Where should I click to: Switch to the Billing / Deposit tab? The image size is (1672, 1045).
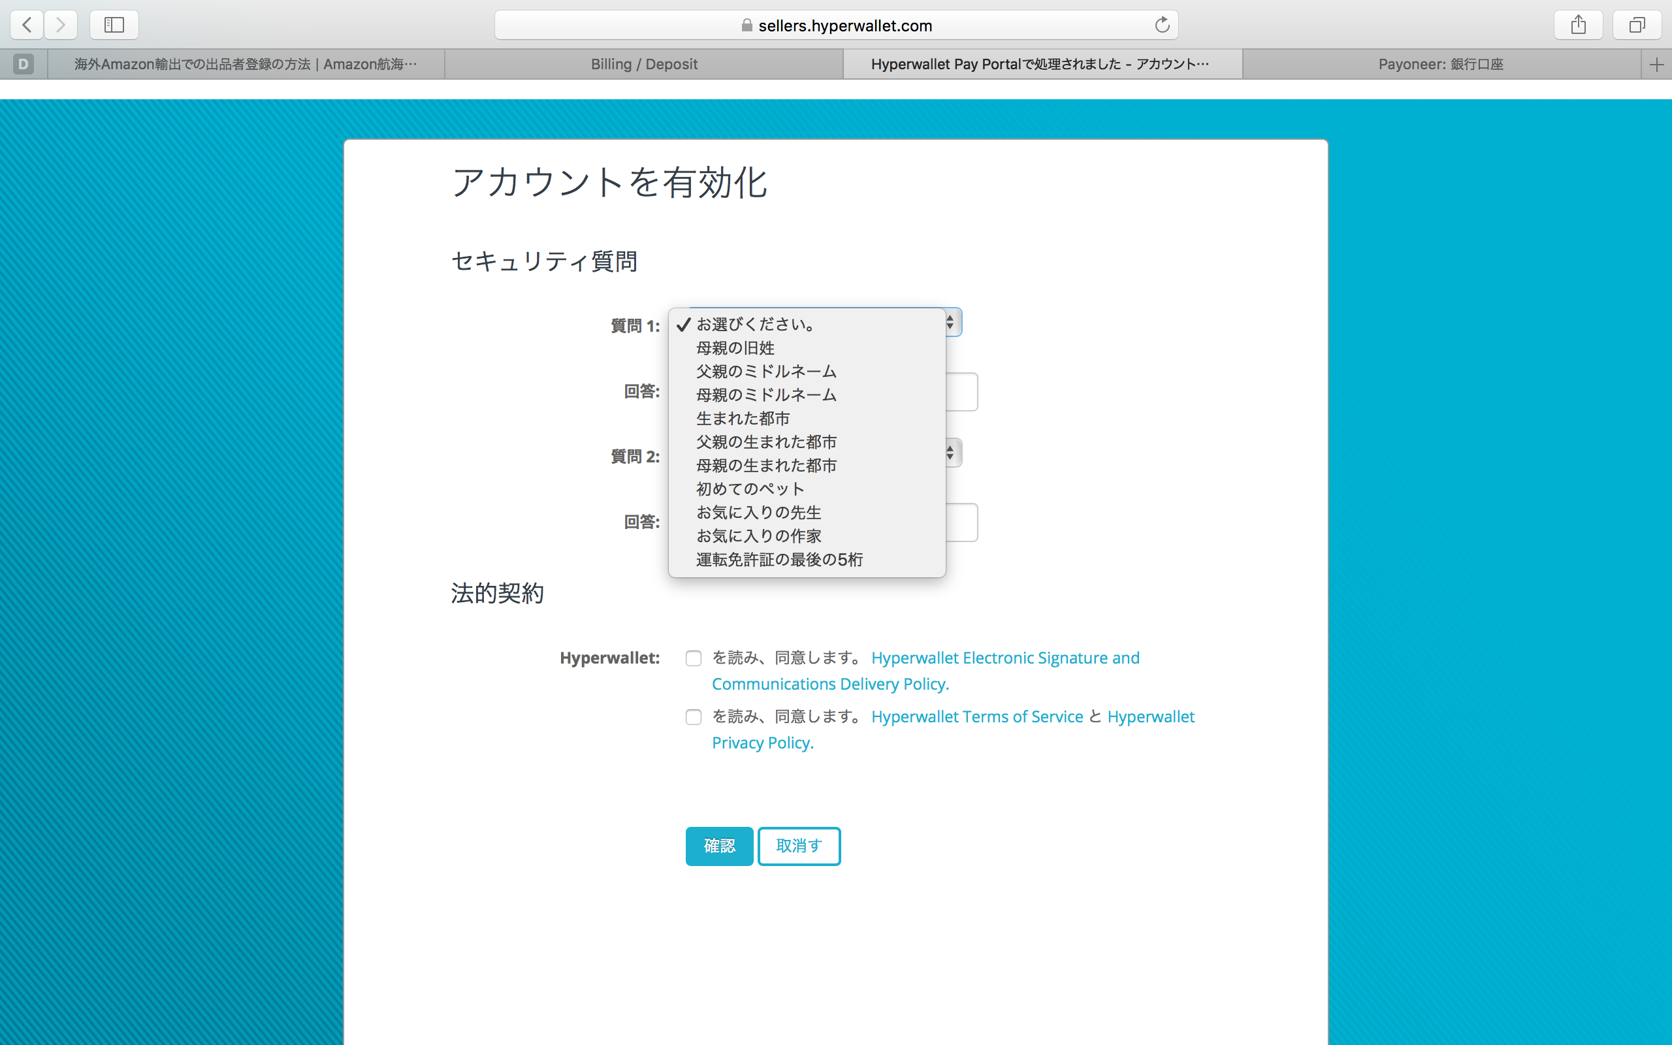click(x=644, y=64)
